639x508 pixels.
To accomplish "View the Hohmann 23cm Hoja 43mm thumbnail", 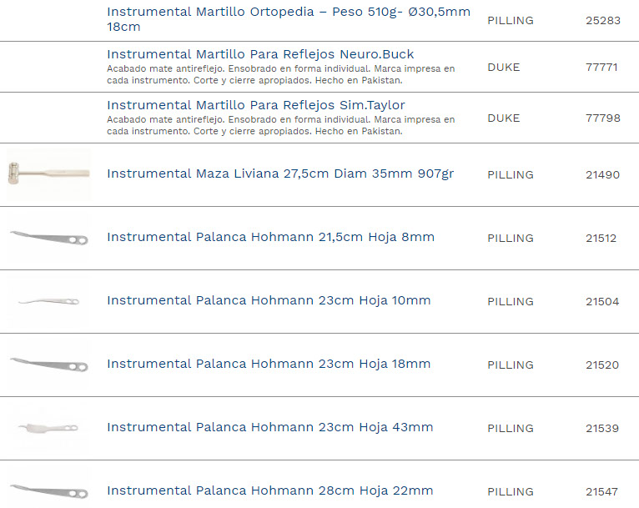I will 48,428.
